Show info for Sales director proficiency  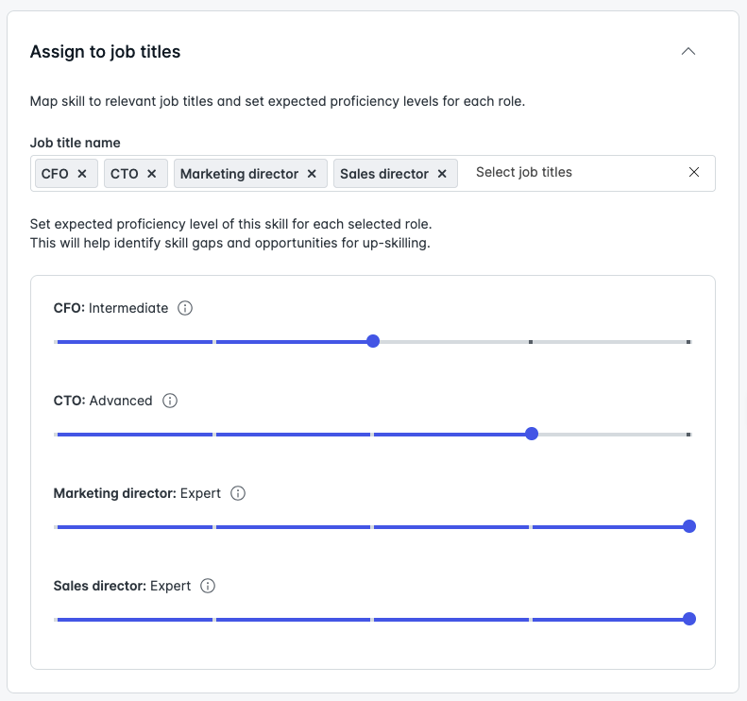(x=207, y=586)
